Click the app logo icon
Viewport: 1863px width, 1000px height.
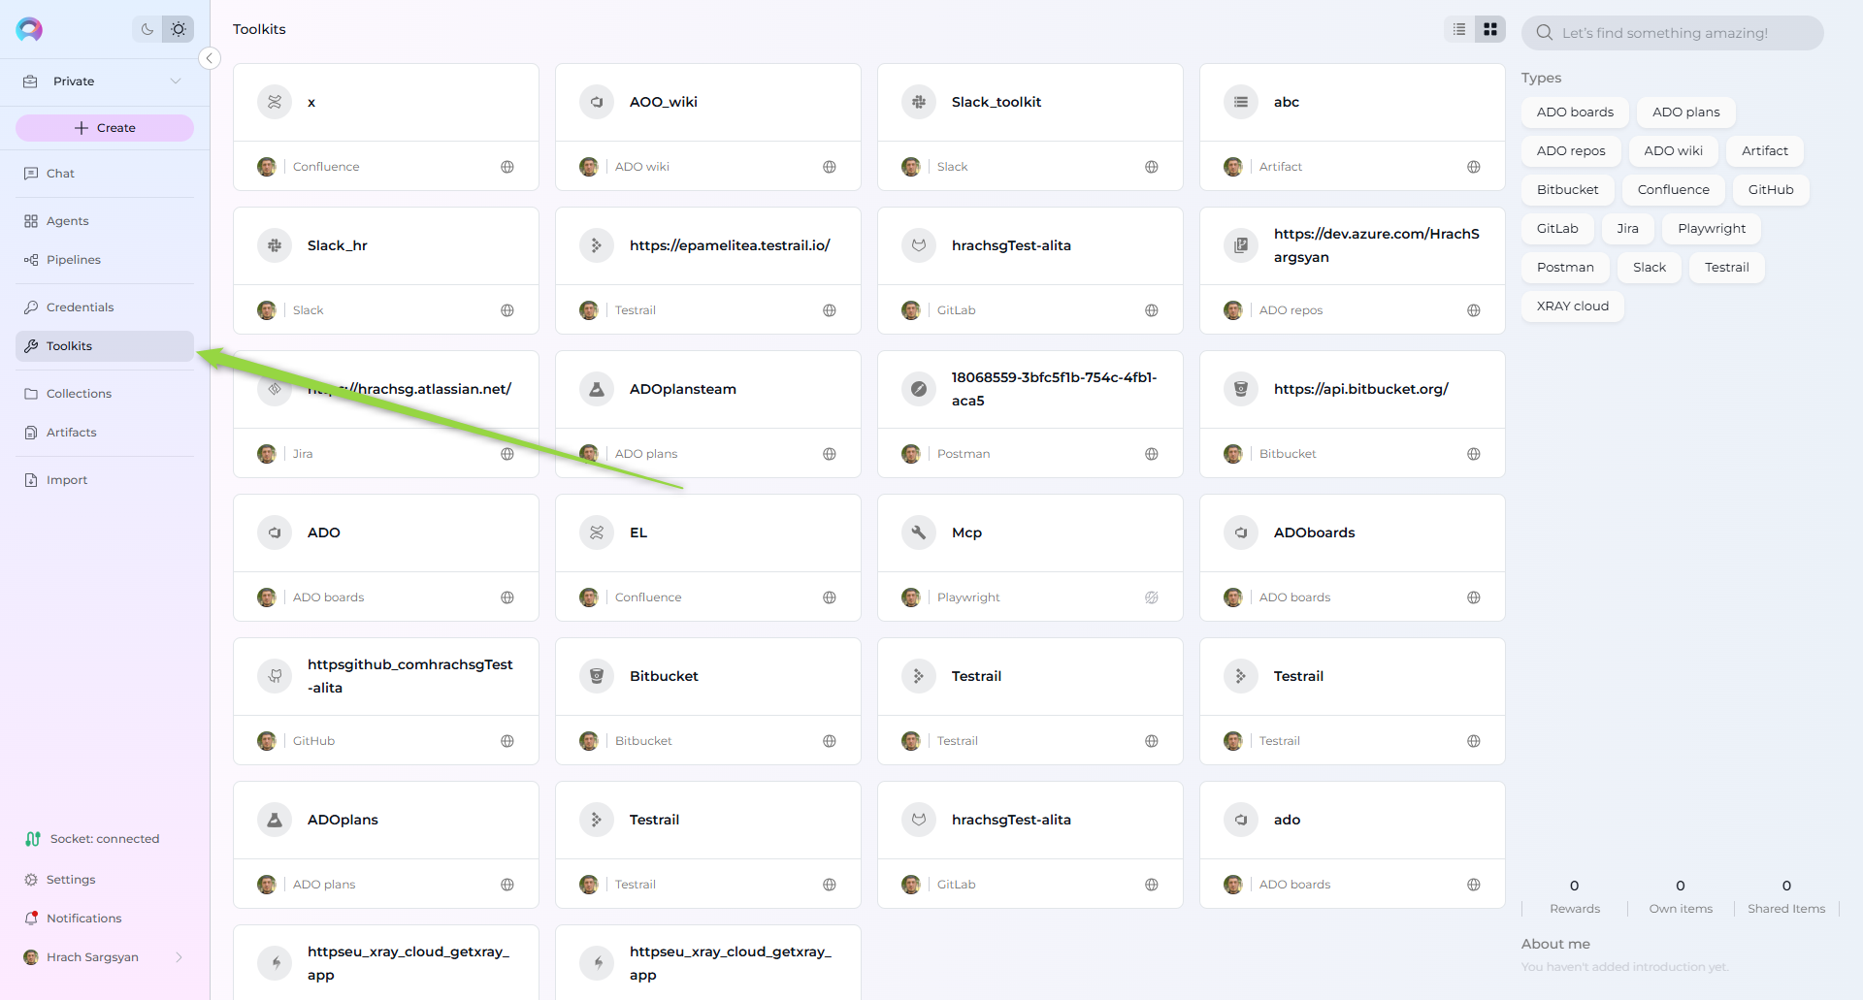point(29,29)
